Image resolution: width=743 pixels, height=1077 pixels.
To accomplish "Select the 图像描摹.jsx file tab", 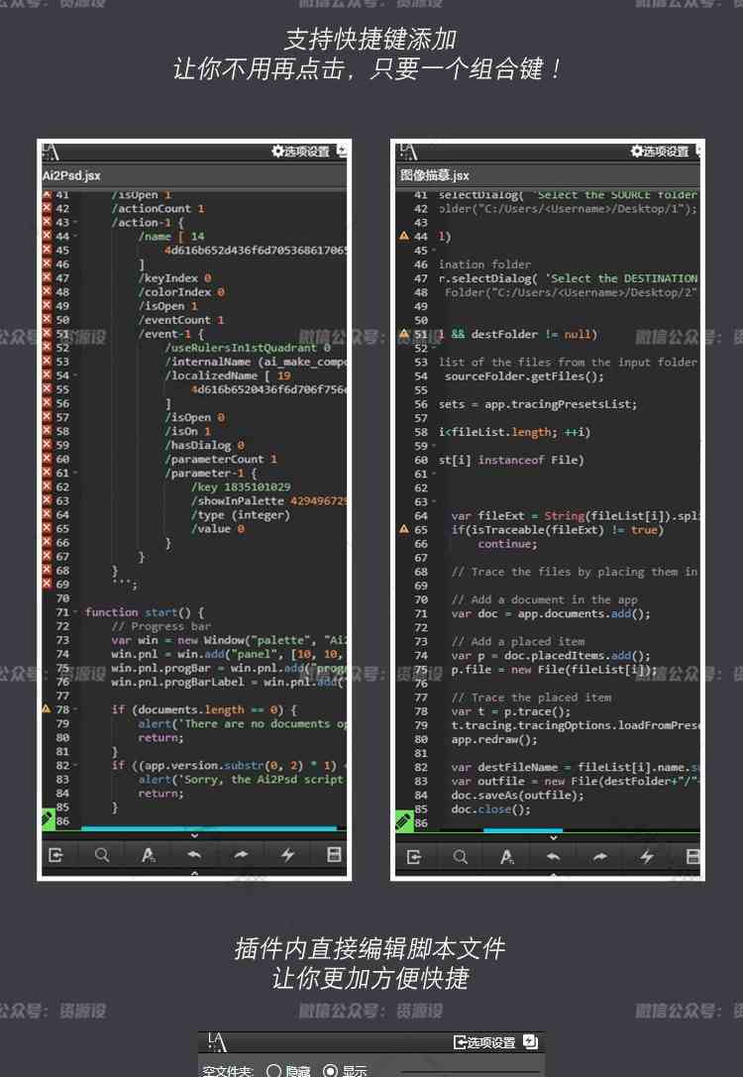I will [x=435, y=175].
